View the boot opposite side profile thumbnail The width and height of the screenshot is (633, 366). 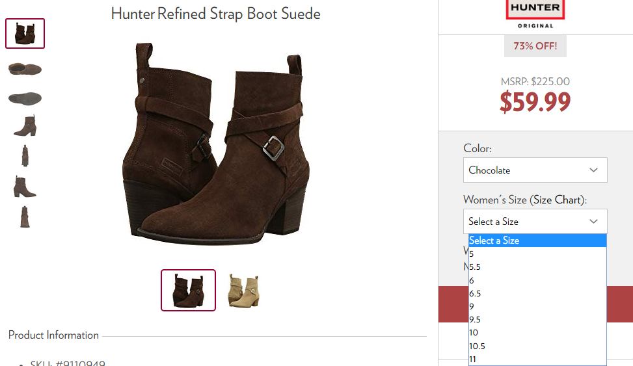coord(25,187)
